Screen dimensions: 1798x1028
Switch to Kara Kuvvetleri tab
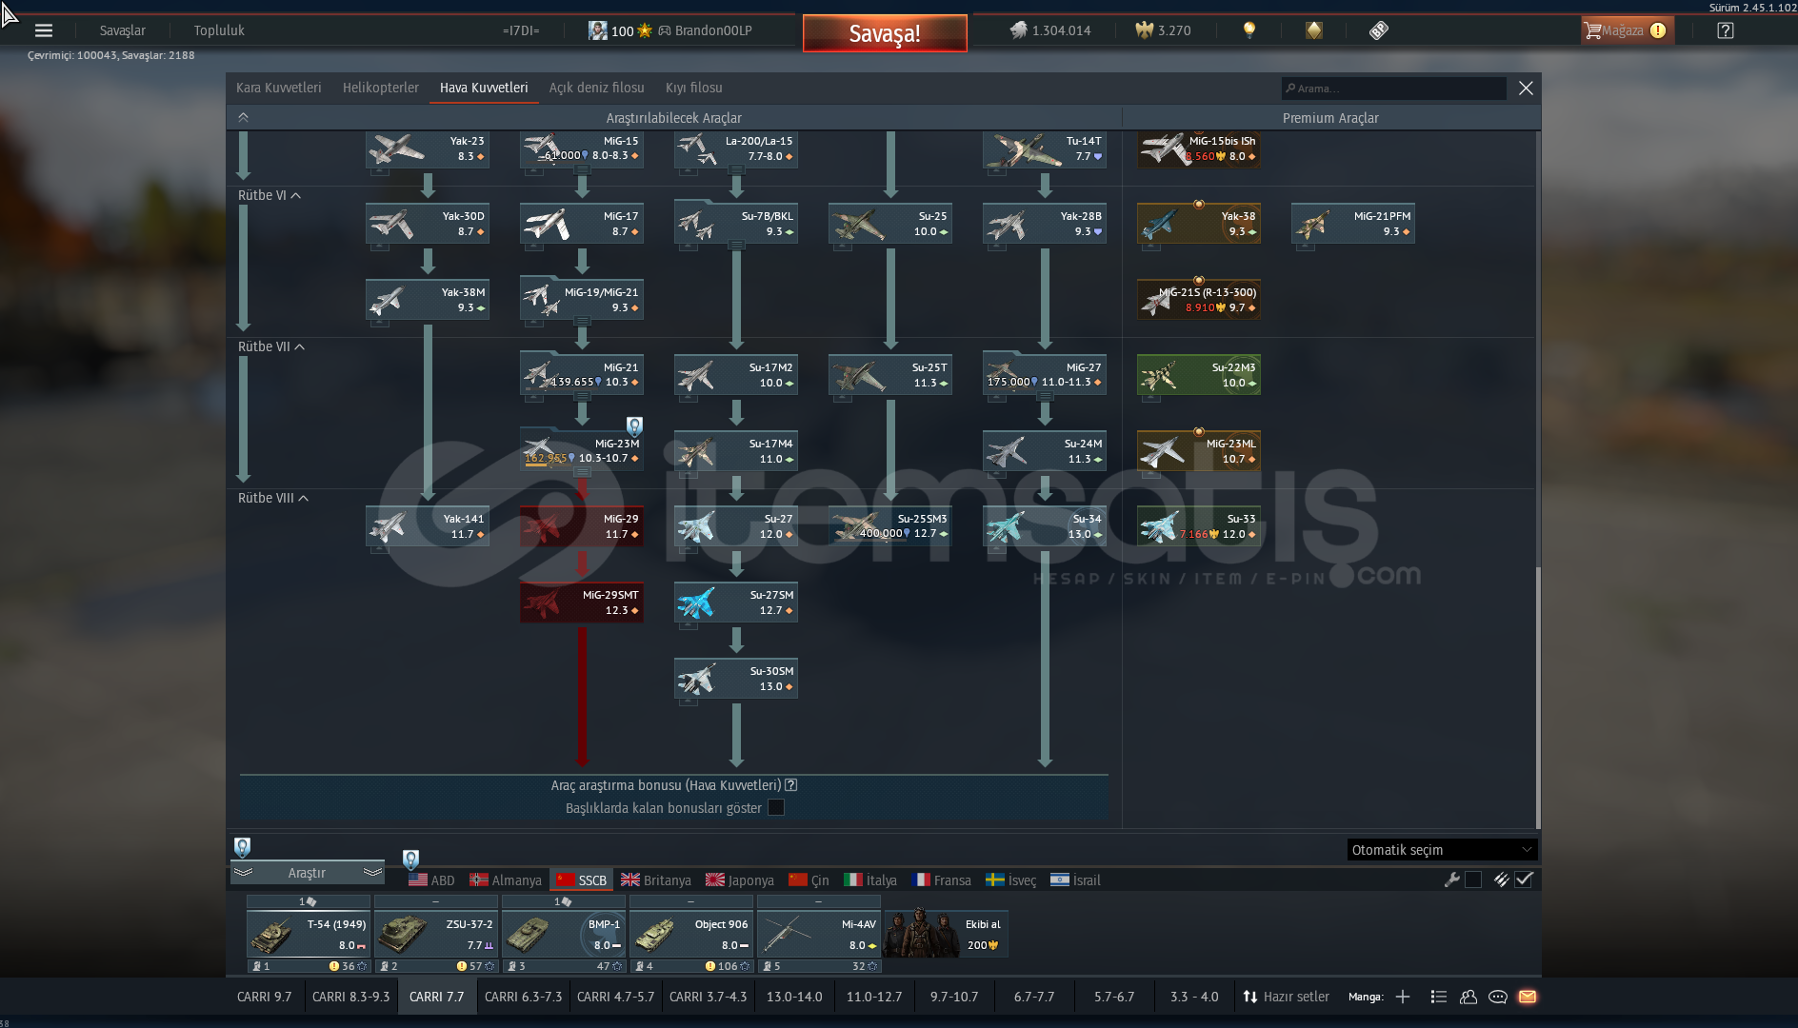tap(278, 88)
